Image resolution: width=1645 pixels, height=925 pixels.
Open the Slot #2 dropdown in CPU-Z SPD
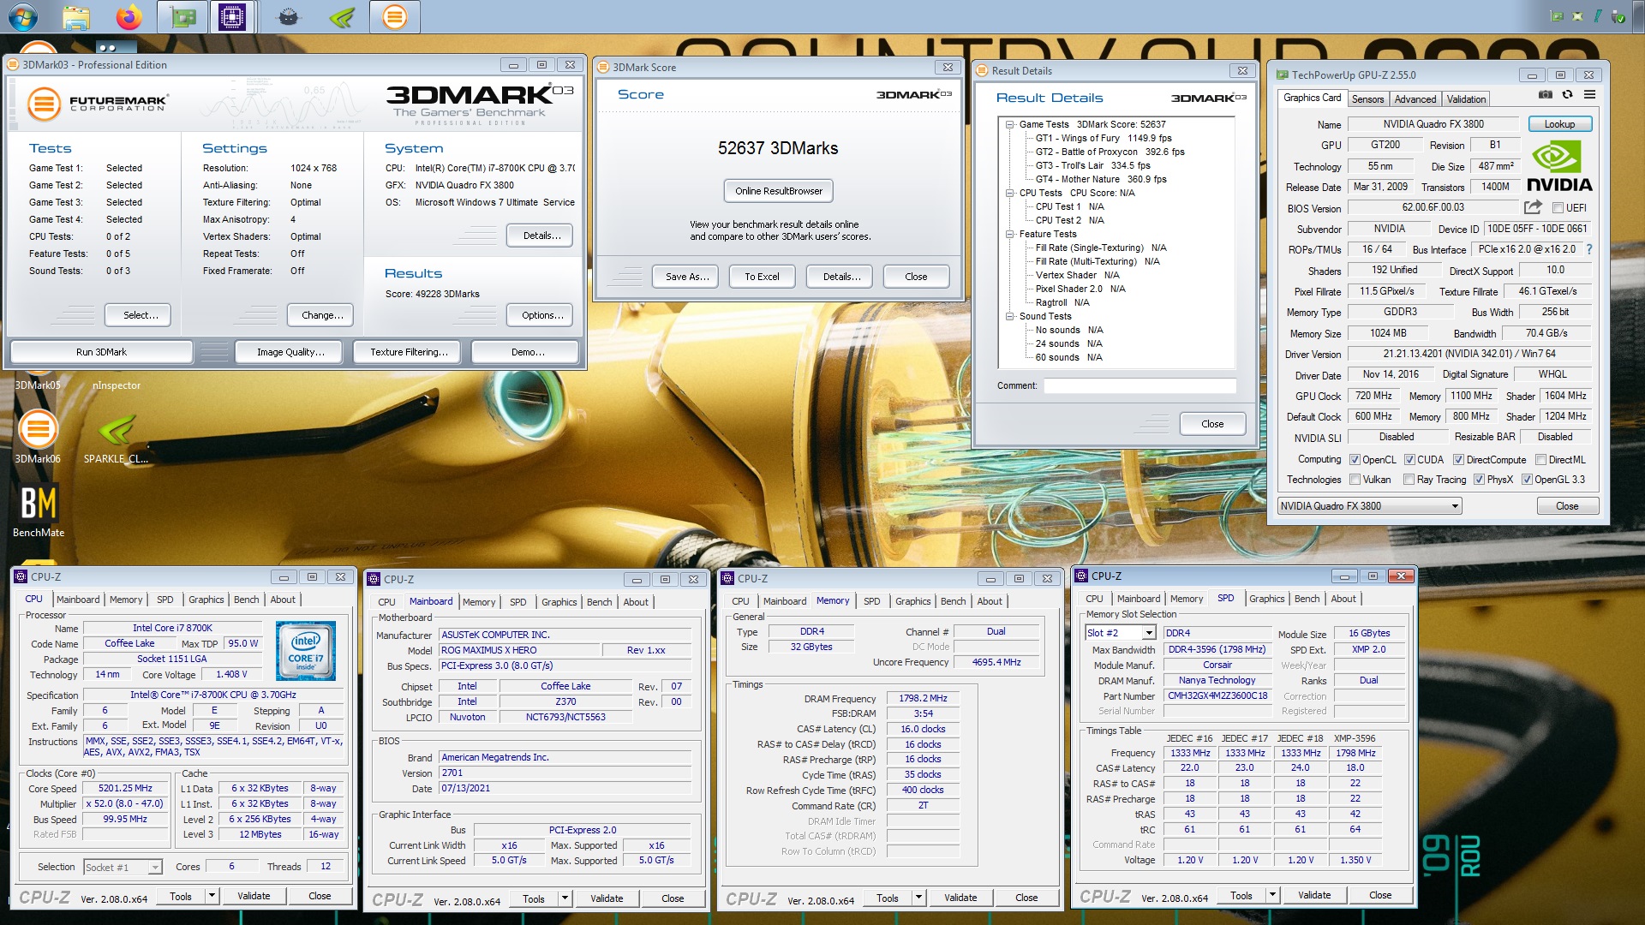pyautogui.click(x=1121, y=633)
